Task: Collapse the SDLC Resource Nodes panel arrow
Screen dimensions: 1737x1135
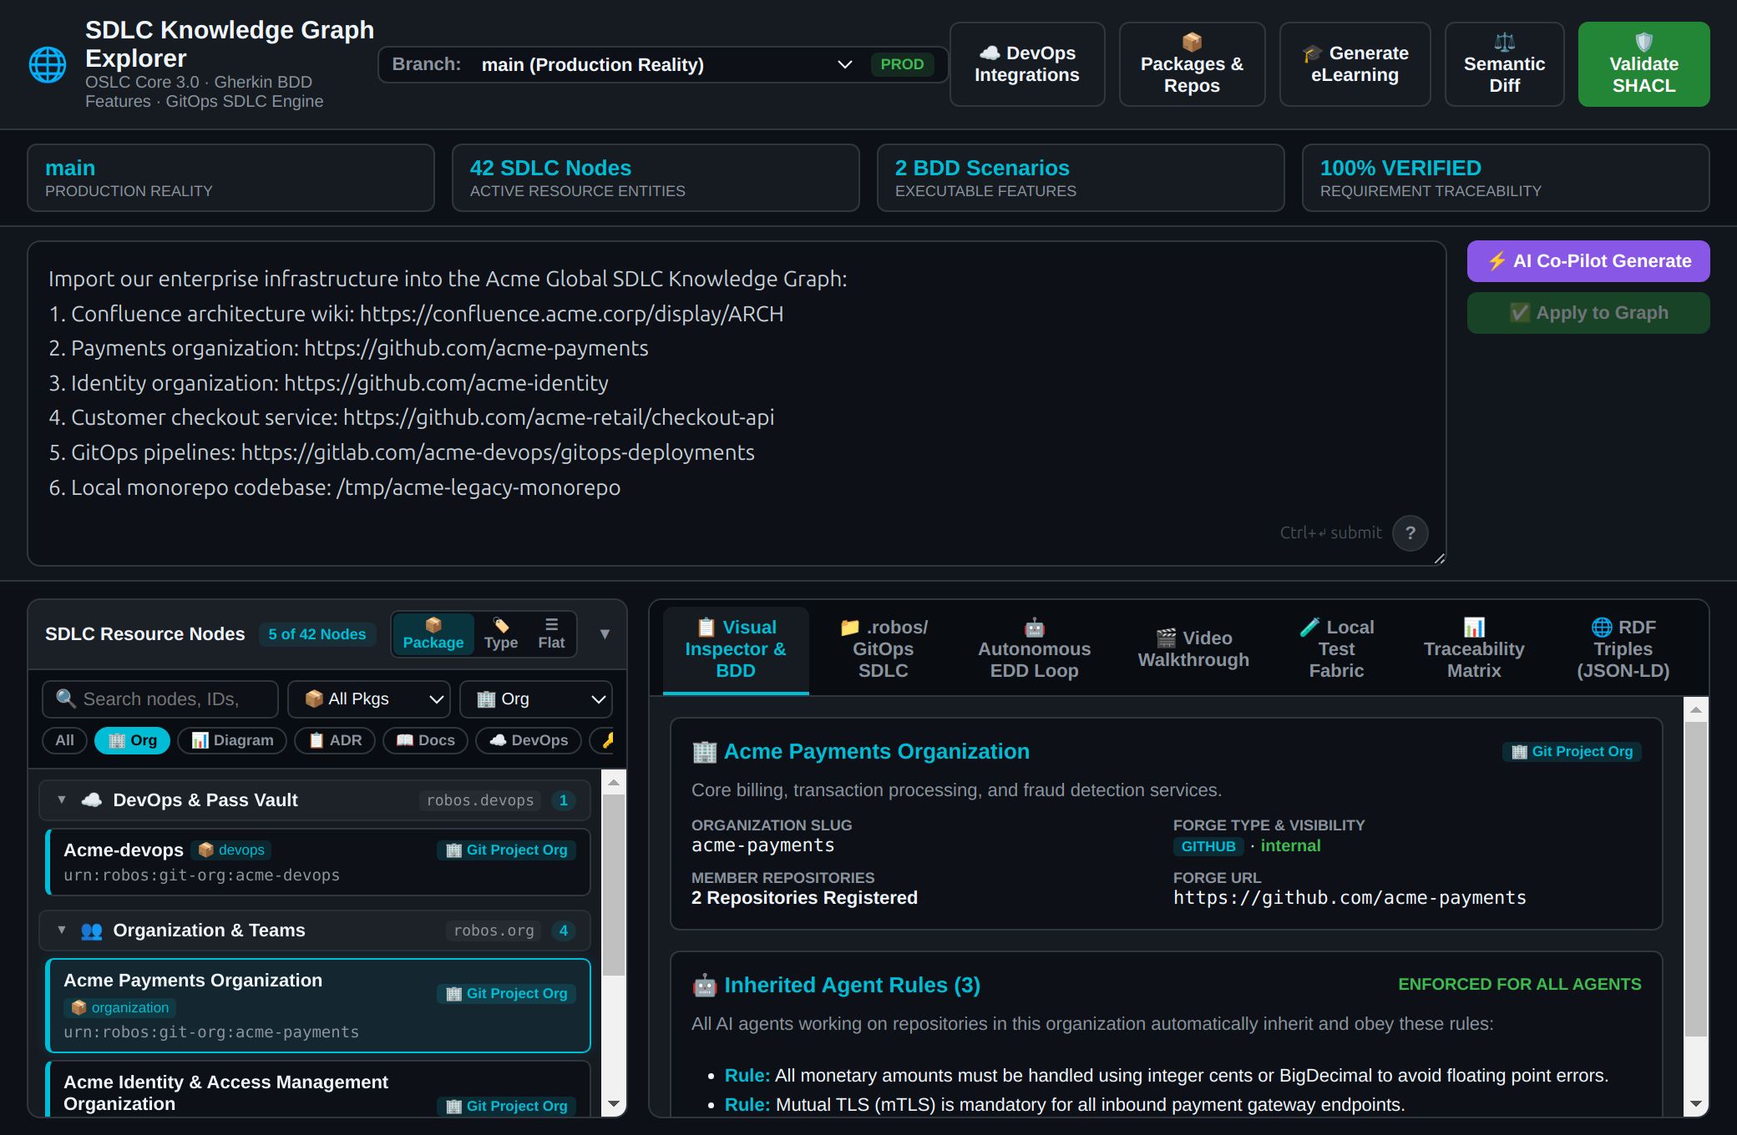Action: [605, 634]
